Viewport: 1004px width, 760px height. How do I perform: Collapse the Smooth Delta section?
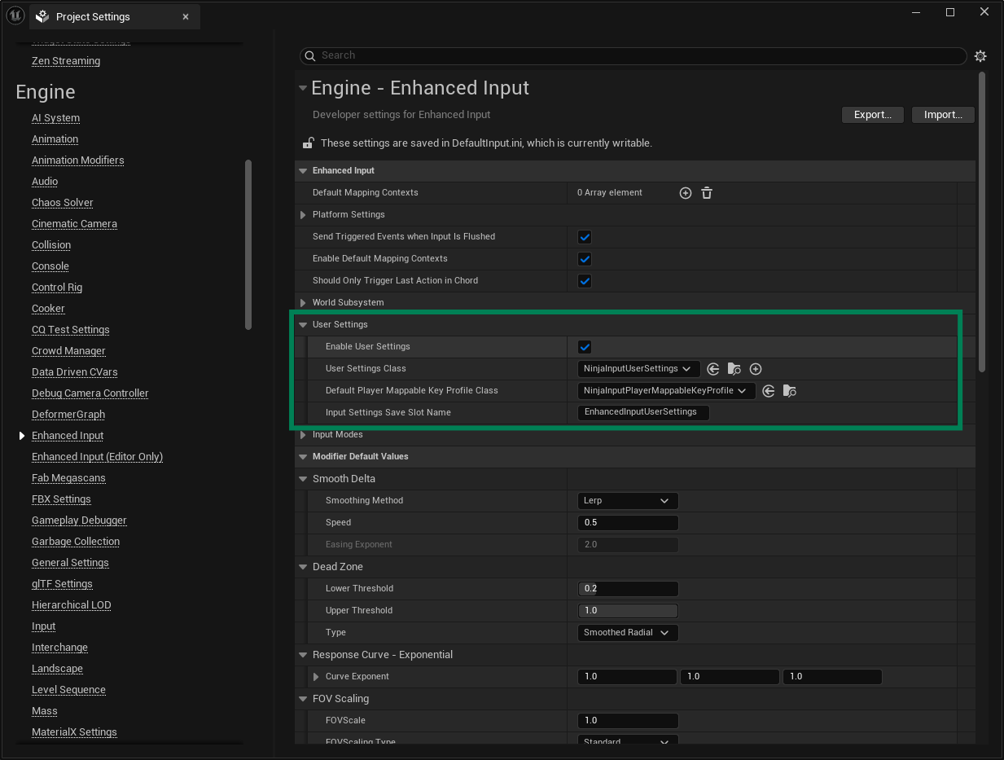303,479
